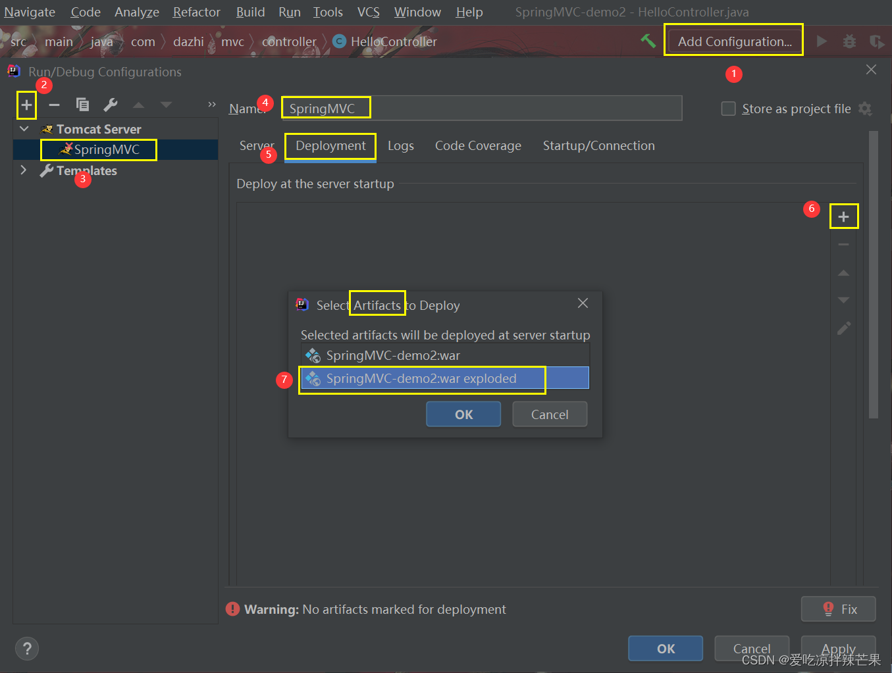Click java in the breadcrumb path
The width and height of the screenshot is (892, 673).
[102, 41]
